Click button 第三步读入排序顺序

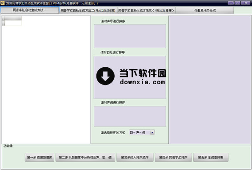tap(135, 157)
